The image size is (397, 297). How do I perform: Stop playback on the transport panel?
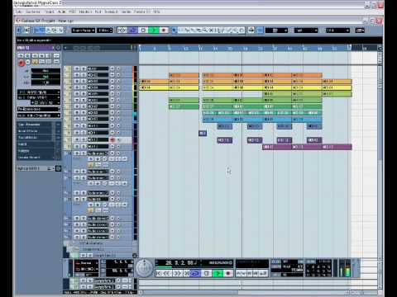tap(206, 273)
